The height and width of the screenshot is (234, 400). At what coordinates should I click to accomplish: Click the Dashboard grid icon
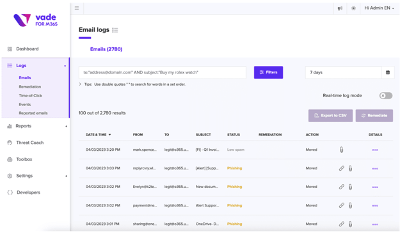pyautogui.click(x=10, y=49)
